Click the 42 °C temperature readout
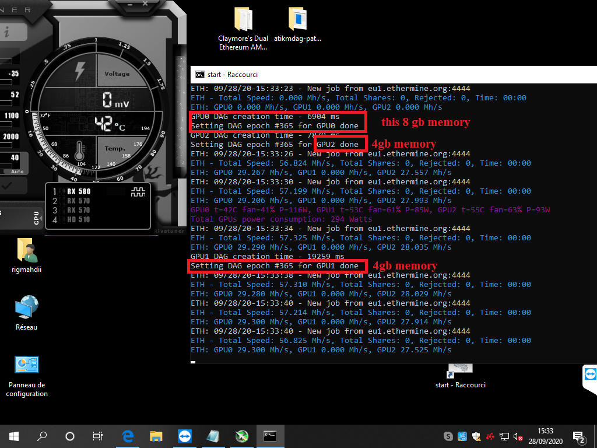Image resolution: width=597 pixels, height=448 pixels. point(110,124)
